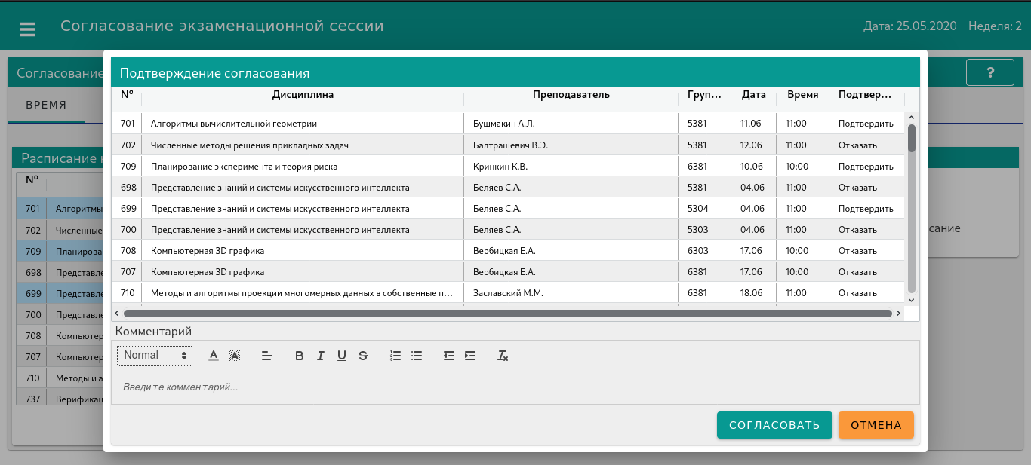Click the scroll down arrow of table
The image size is (1031, 465).
click(912, 299)
